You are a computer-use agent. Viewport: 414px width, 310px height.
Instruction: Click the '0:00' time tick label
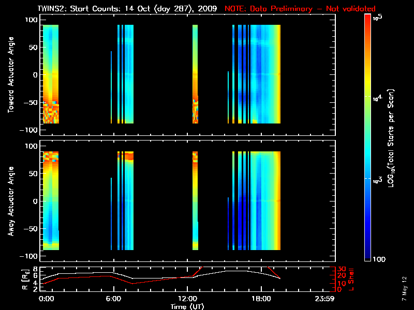pos(46,299)
